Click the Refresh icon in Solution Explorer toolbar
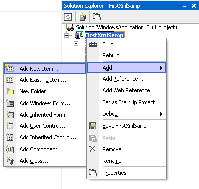Image resolution: width=199 pixels, height=189 pixels. [x=68, y=17]
